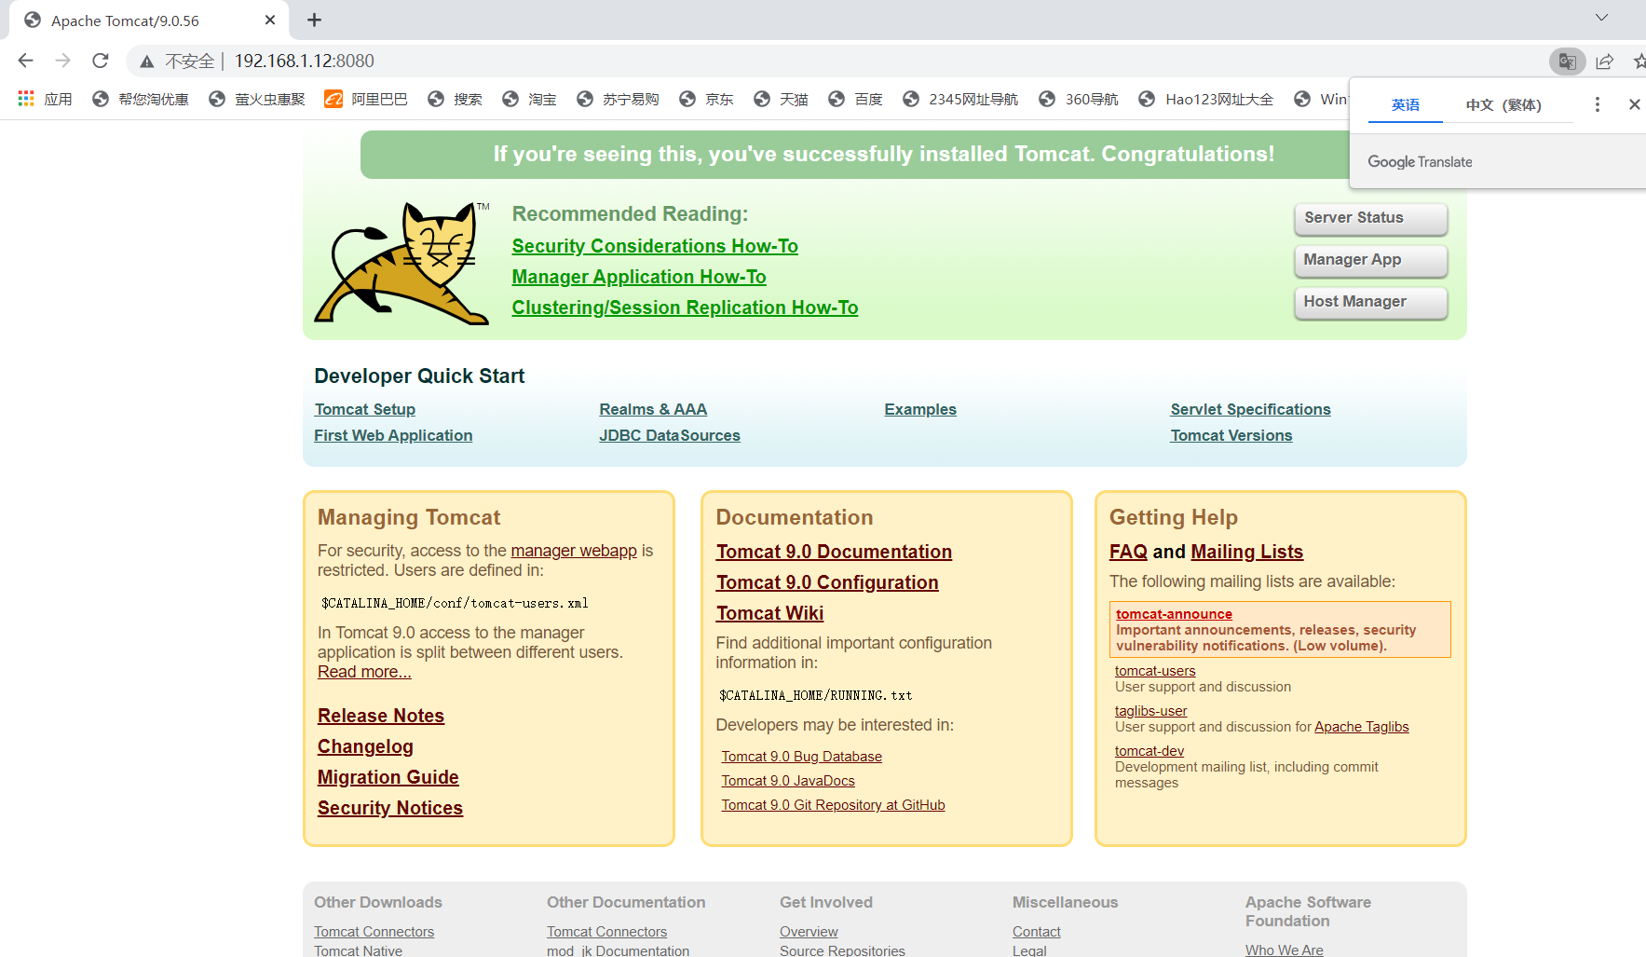
Task: Select the 英语 tab in translate popup
Action: [x=1405, y=104]
